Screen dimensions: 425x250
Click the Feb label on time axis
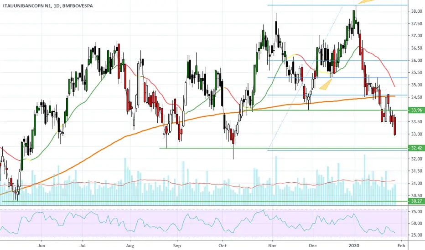coord(401,245)
